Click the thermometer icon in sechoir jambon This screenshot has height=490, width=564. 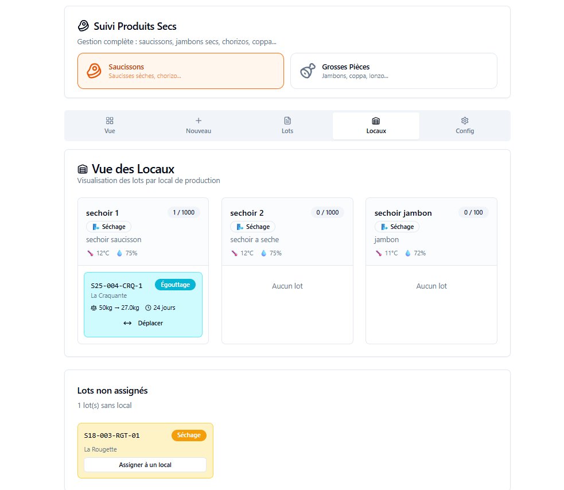tap(379, 253)
